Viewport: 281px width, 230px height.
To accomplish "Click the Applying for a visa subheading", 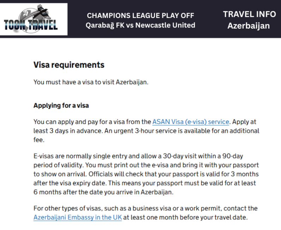I will (x=61, y=105).
